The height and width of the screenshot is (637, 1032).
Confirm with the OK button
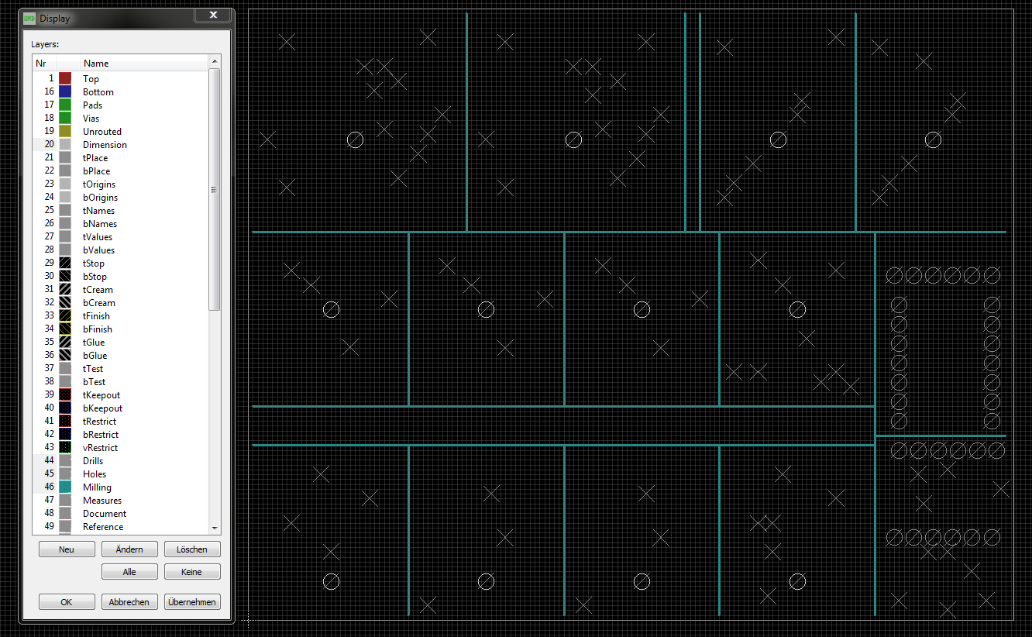[x=67, y=602]
